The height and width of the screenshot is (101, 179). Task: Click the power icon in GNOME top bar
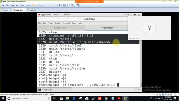139,15
